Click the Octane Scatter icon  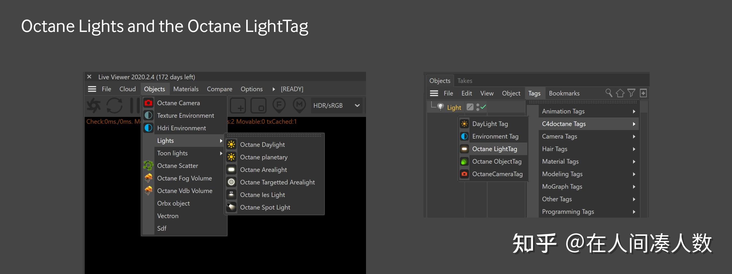click(x=148, y=166)
